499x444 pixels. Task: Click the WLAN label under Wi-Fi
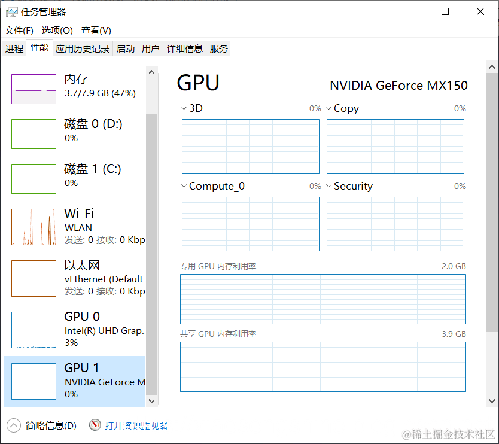point(78,228)
